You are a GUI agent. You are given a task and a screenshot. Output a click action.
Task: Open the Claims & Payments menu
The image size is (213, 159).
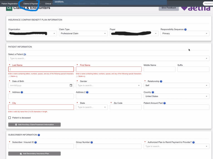(32, 4)
